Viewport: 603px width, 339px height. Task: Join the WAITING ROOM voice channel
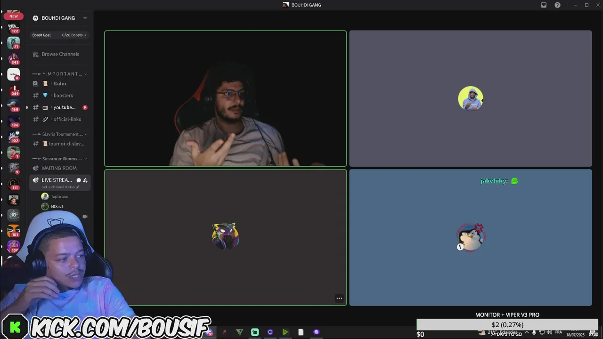click(59, 168)
